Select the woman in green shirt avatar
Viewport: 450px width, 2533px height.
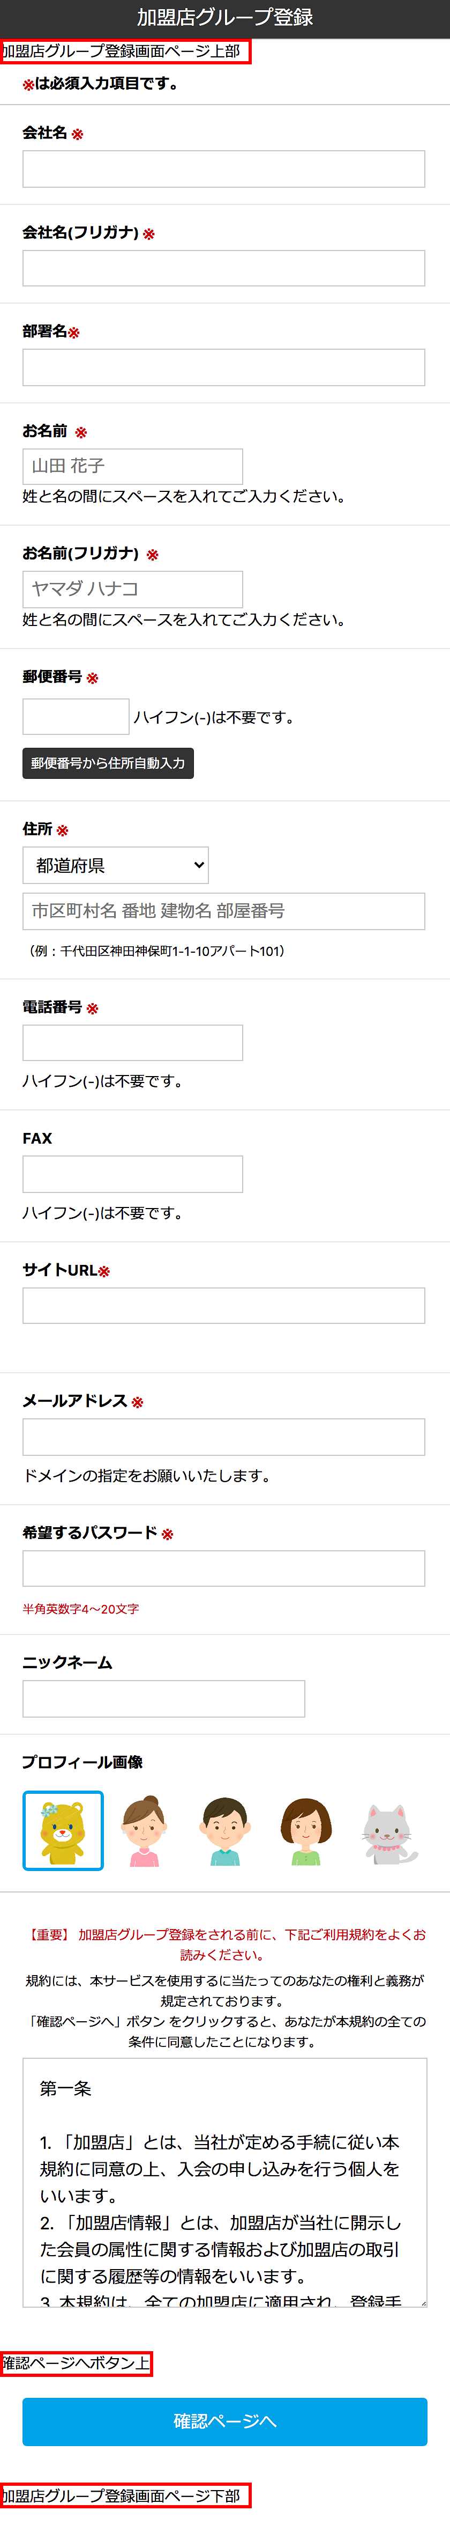point(305,1830)
